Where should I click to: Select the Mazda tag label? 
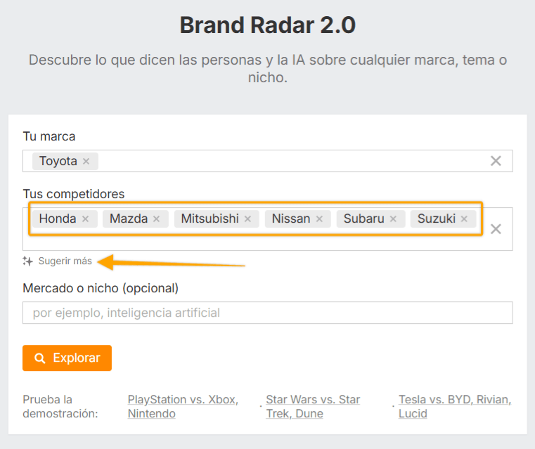(x=129, y=219)
